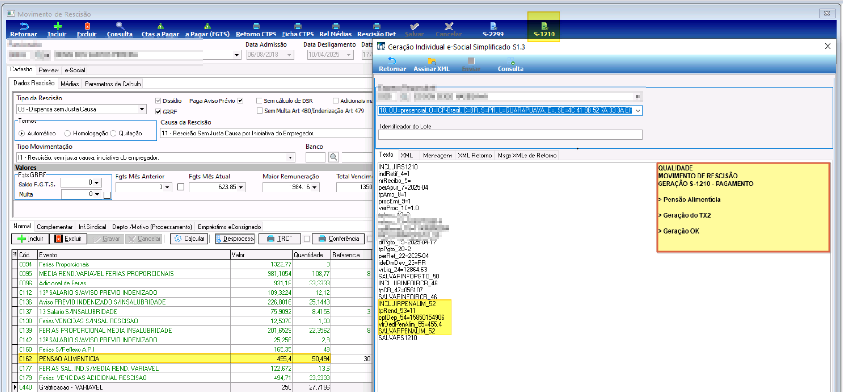Click the Incluir icon in top toolbar
The width and height of the screenshot is (843, 392).
(57, 29)
